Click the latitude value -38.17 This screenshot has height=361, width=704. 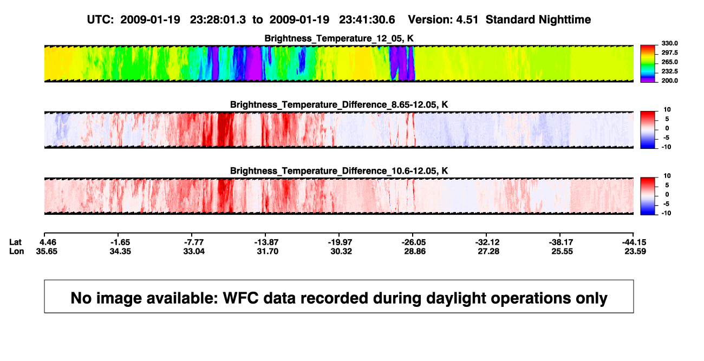[x=560, y=242]
